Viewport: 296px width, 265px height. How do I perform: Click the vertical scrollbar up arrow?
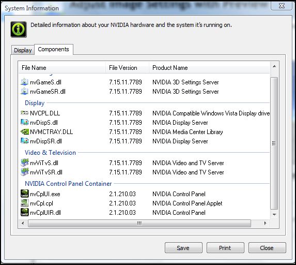point(274,66)
